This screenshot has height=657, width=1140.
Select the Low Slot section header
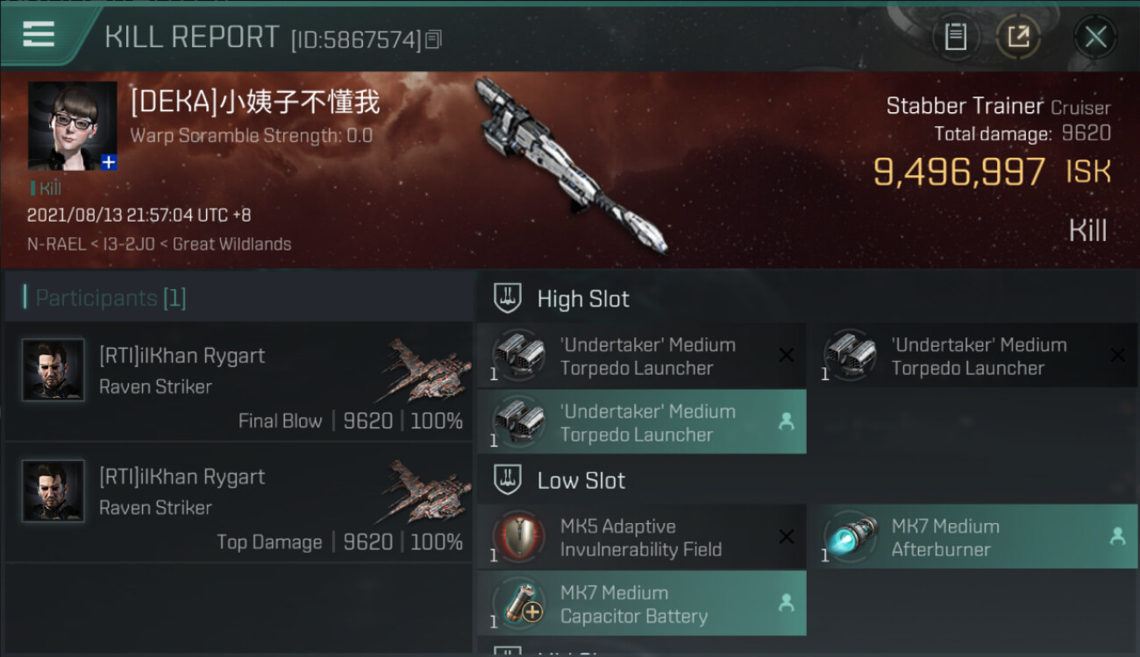click(581, 480)
